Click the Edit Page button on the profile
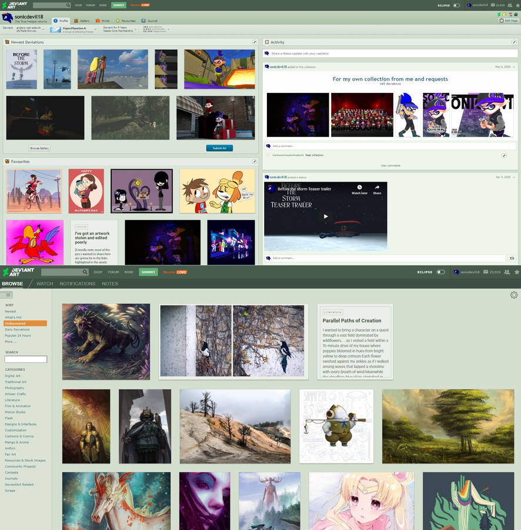Viewport: 521px width, 530px height. point(509,21)
